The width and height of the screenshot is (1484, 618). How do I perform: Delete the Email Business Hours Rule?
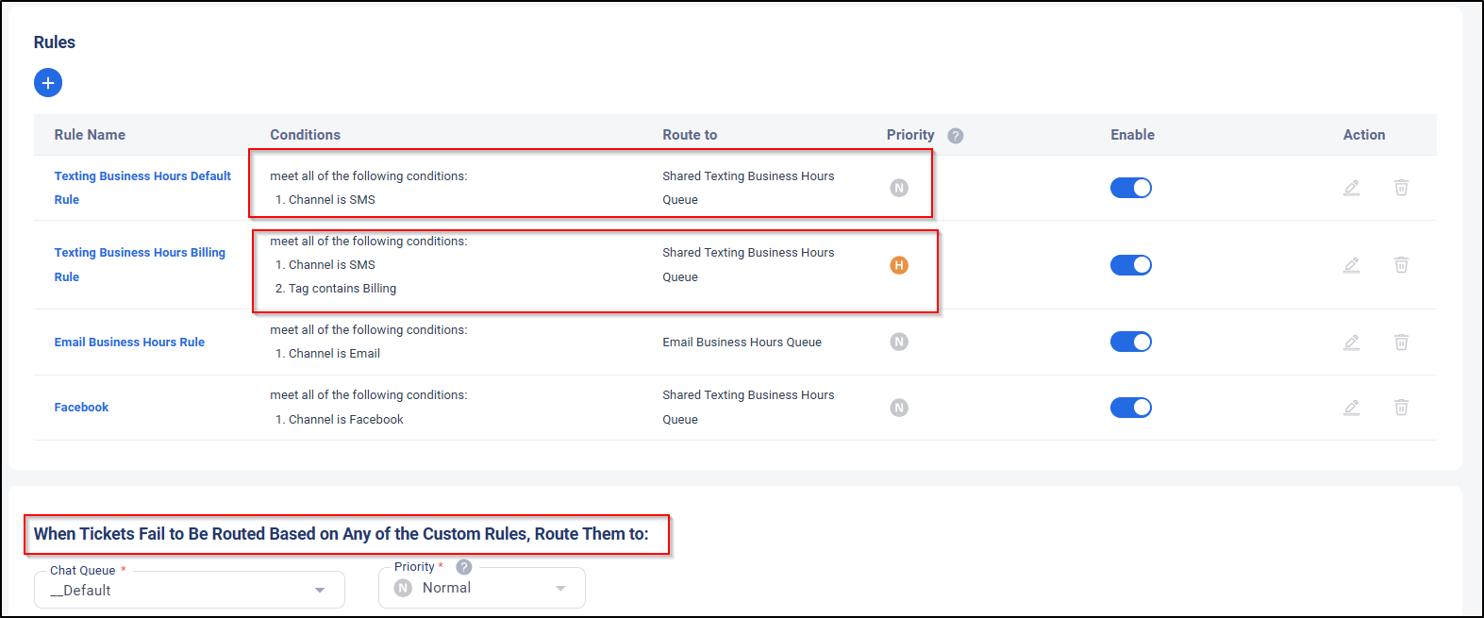point(1401,342)
